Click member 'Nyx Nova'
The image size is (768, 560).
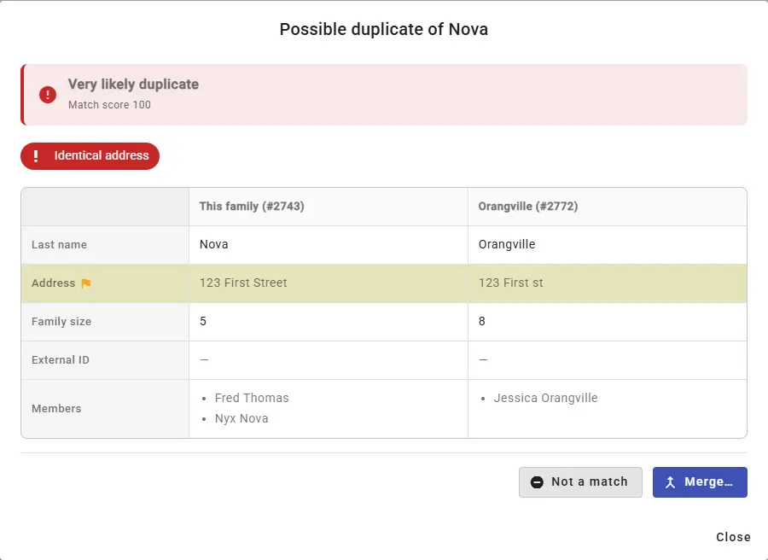(x=241, y=419)
